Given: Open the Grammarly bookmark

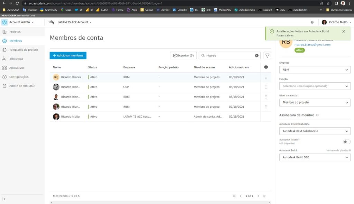Looking at the screenshot, I should click(x=48, y=10).
